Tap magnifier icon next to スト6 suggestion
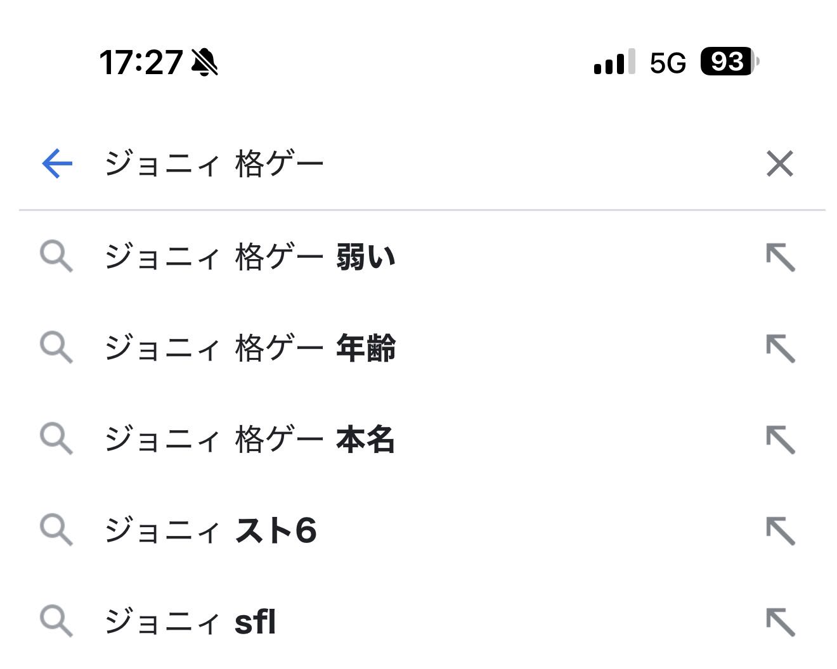The image size is (837, 669). pyautogui.click(x=56, y=530)
